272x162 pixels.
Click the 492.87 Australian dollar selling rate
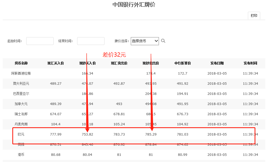(119, 84)
